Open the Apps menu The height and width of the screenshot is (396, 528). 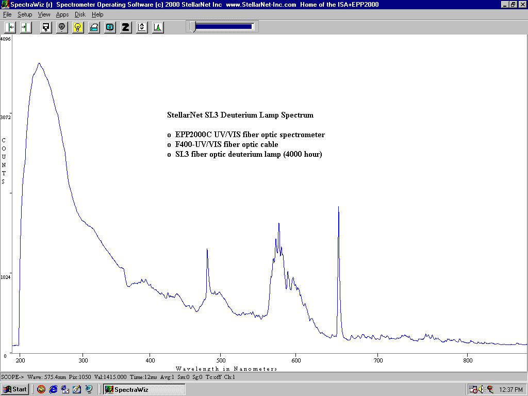click(62, 14)
